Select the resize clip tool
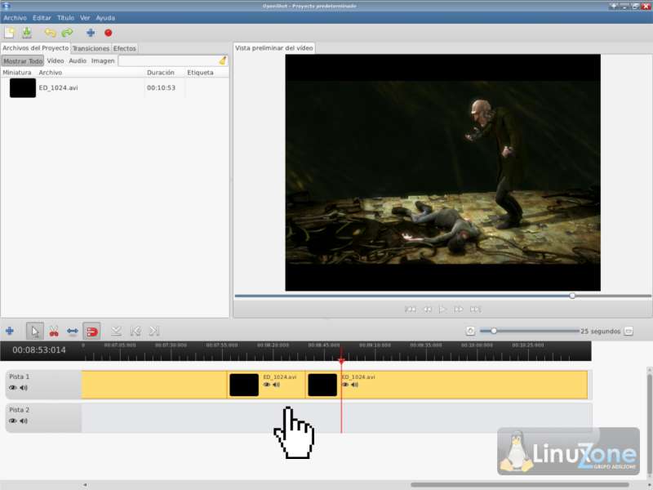This screenshot has height=490, width=653. click(x=73, y=332)
